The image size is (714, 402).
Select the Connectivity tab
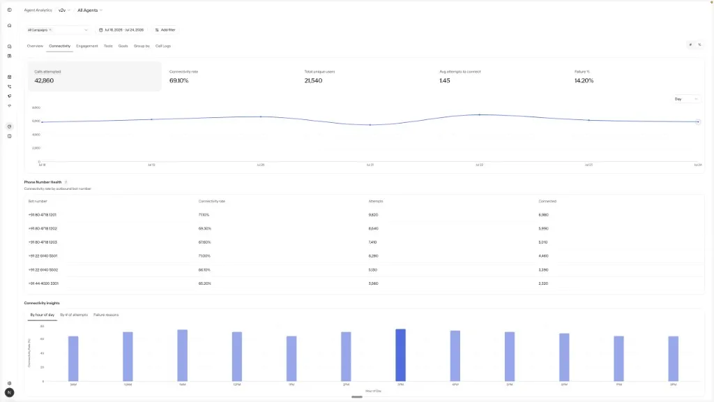pos(60,46)
